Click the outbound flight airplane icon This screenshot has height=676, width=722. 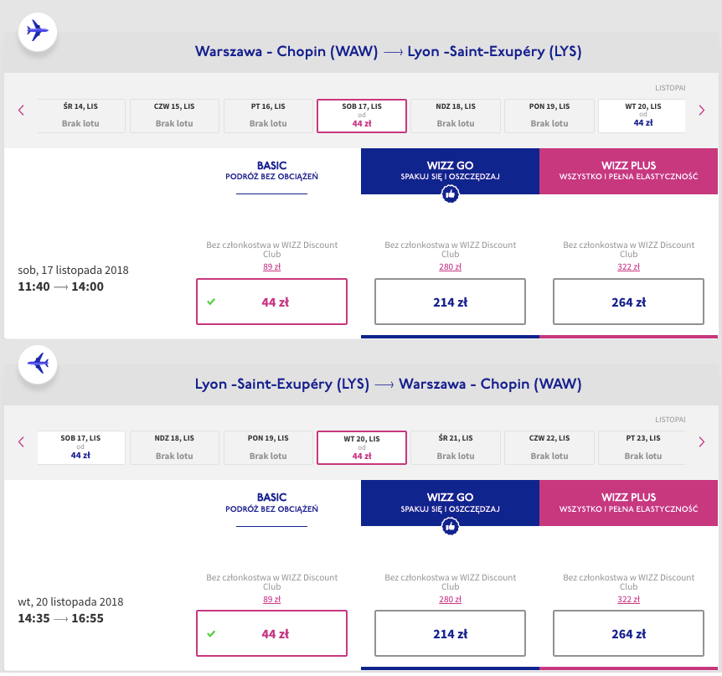[38, 32]
